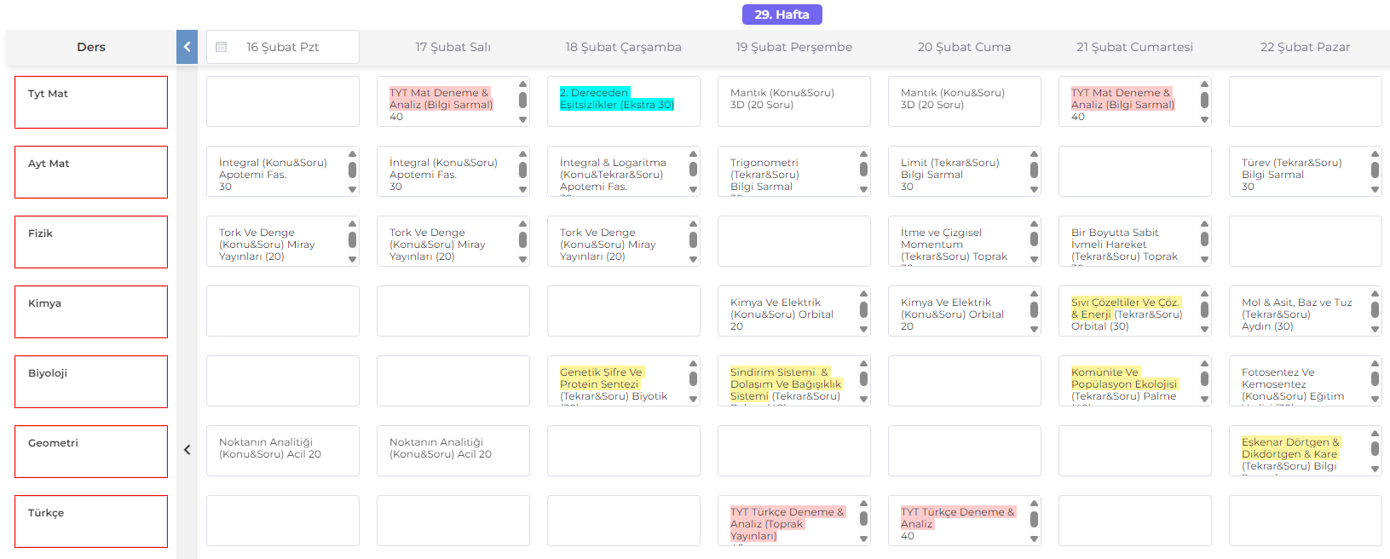
Task: Click scrollbar thumb in Wednesday Genetik Şifre cell
Action: tap(693, 379)
